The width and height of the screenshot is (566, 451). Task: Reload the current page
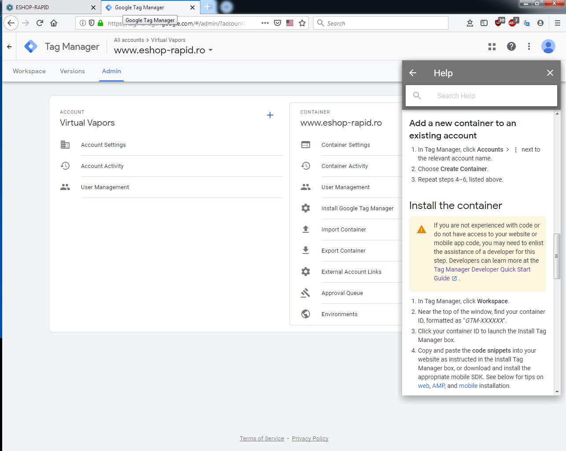point(40,23)
